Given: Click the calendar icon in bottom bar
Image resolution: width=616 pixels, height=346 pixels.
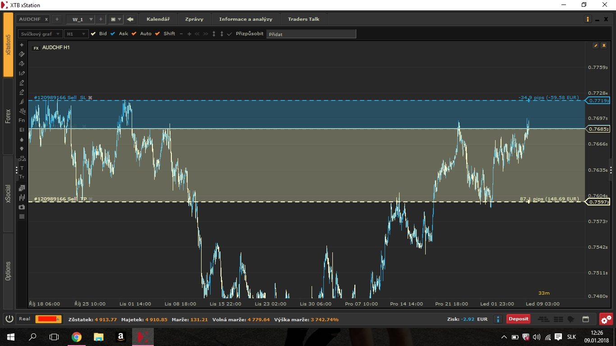Looking at the screenshot, I should click(x=585, y=319).
